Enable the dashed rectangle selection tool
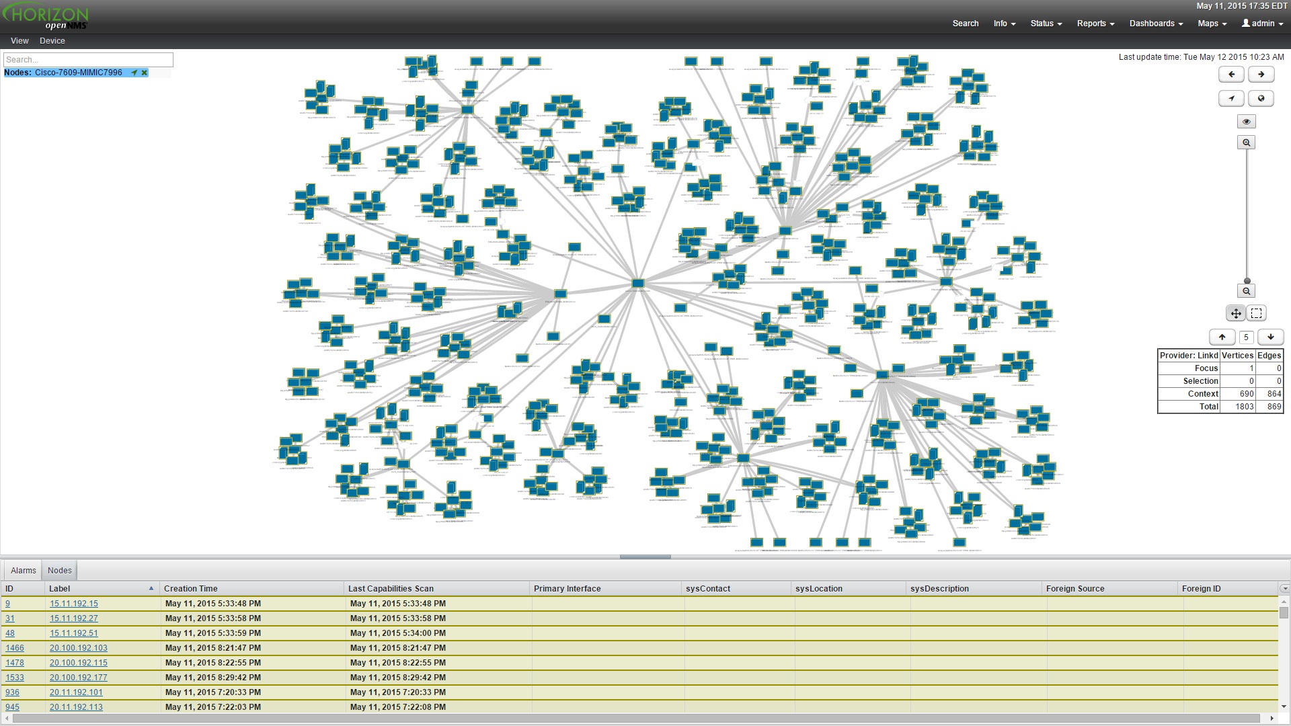Viewport: 1291px width, 726px height. (x=1256, y=313)
